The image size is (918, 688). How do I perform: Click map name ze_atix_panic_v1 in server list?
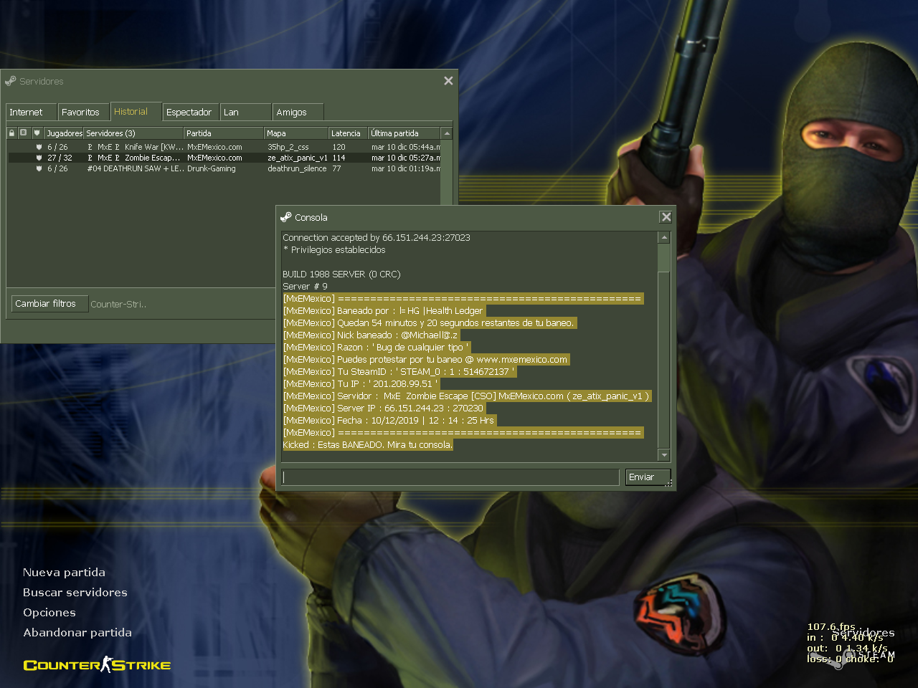[x=297, y=158]
